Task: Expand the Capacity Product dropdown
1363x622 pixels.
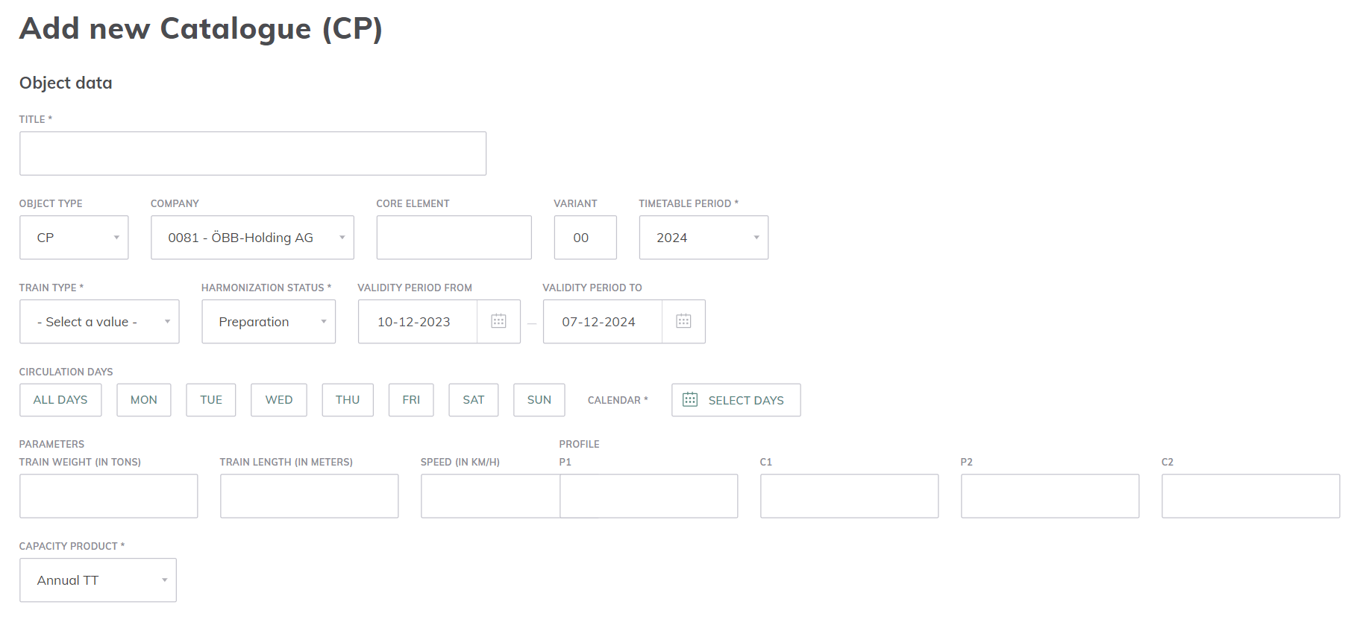Action: click(98, 580)
